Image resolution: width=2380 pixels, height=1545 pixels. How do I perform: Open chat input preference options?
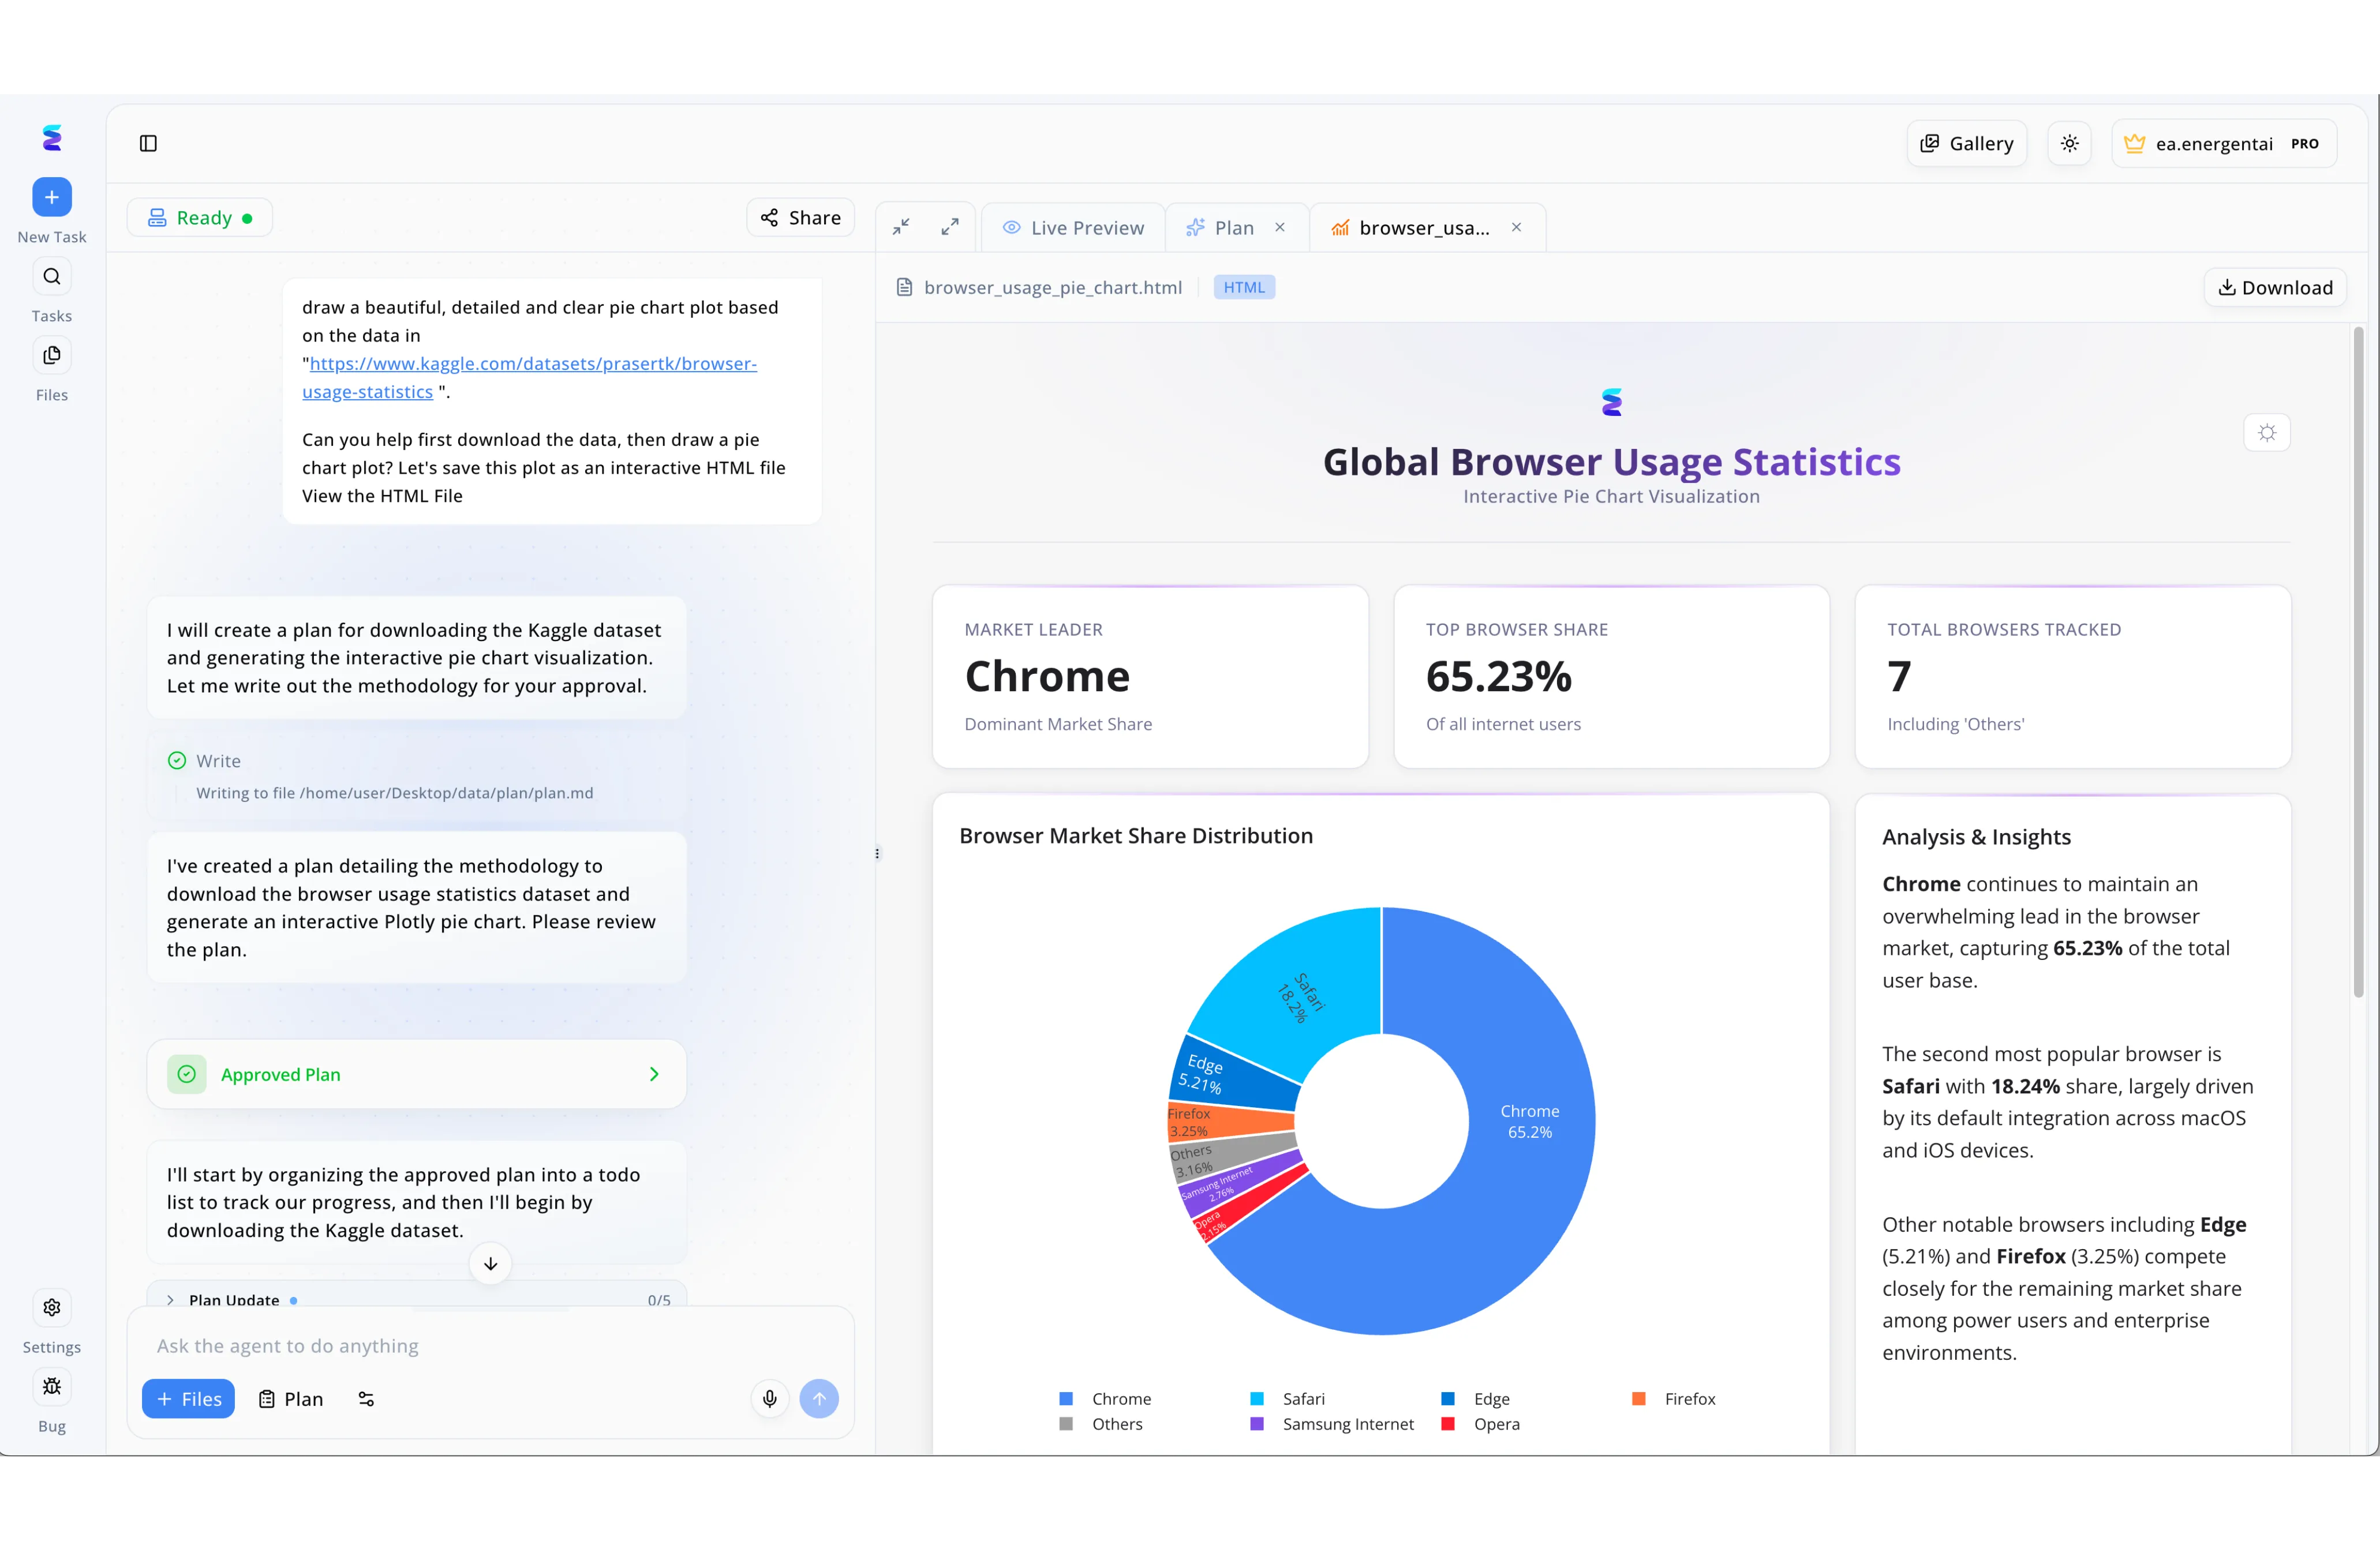(x=365, y=1398)
